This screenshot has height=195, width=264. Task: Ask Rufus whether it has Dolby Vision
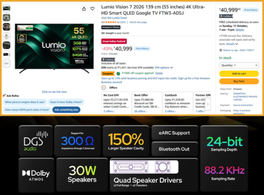(66, 102)
